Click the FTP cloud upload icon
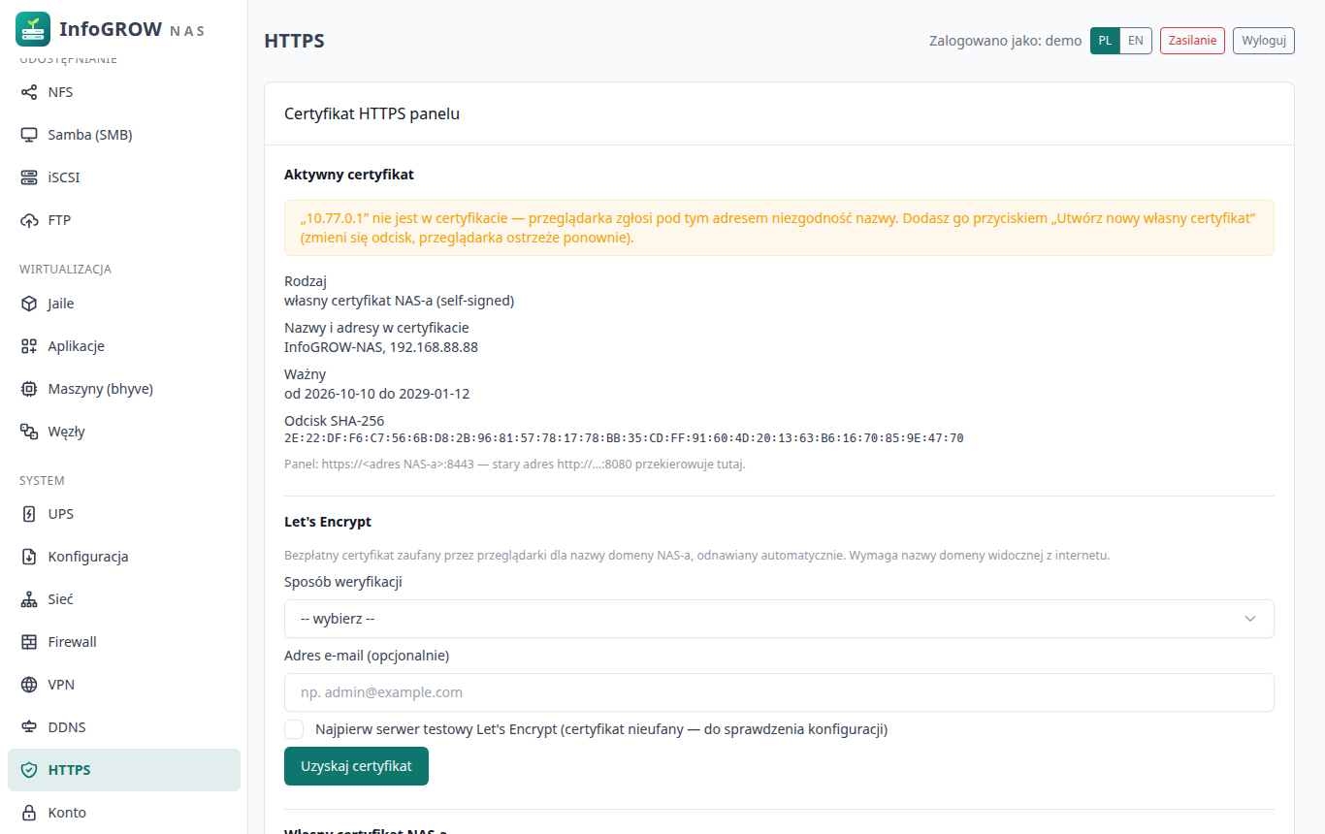1325x834 pixels. click(29, 220)
